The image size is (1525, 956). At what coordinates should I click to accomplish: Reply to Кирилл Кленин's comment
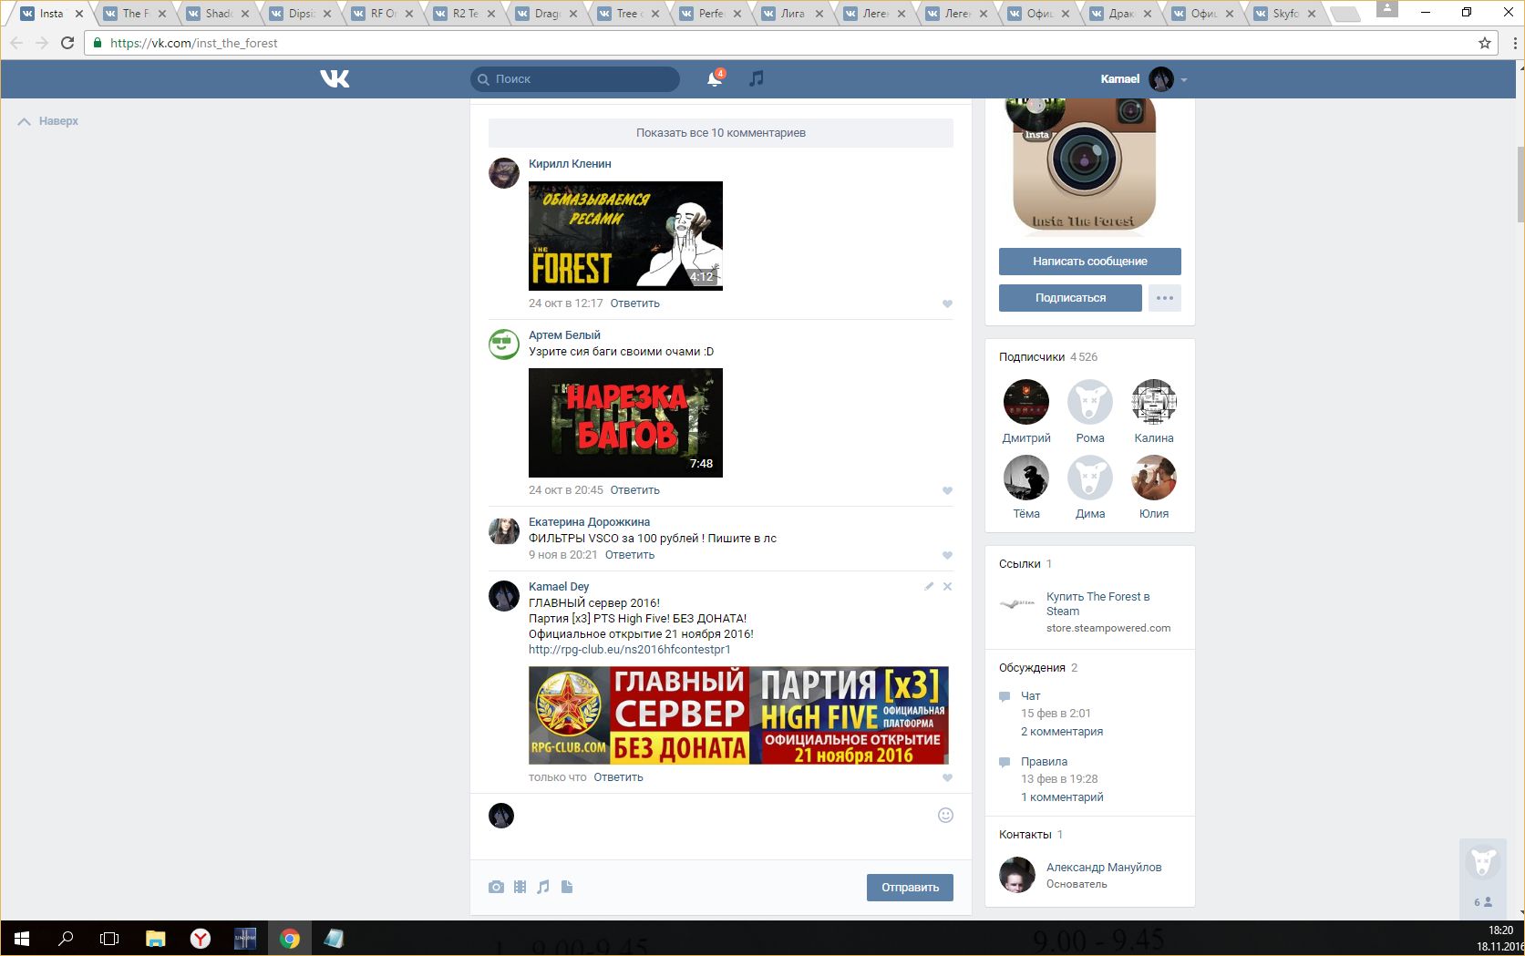634,303
